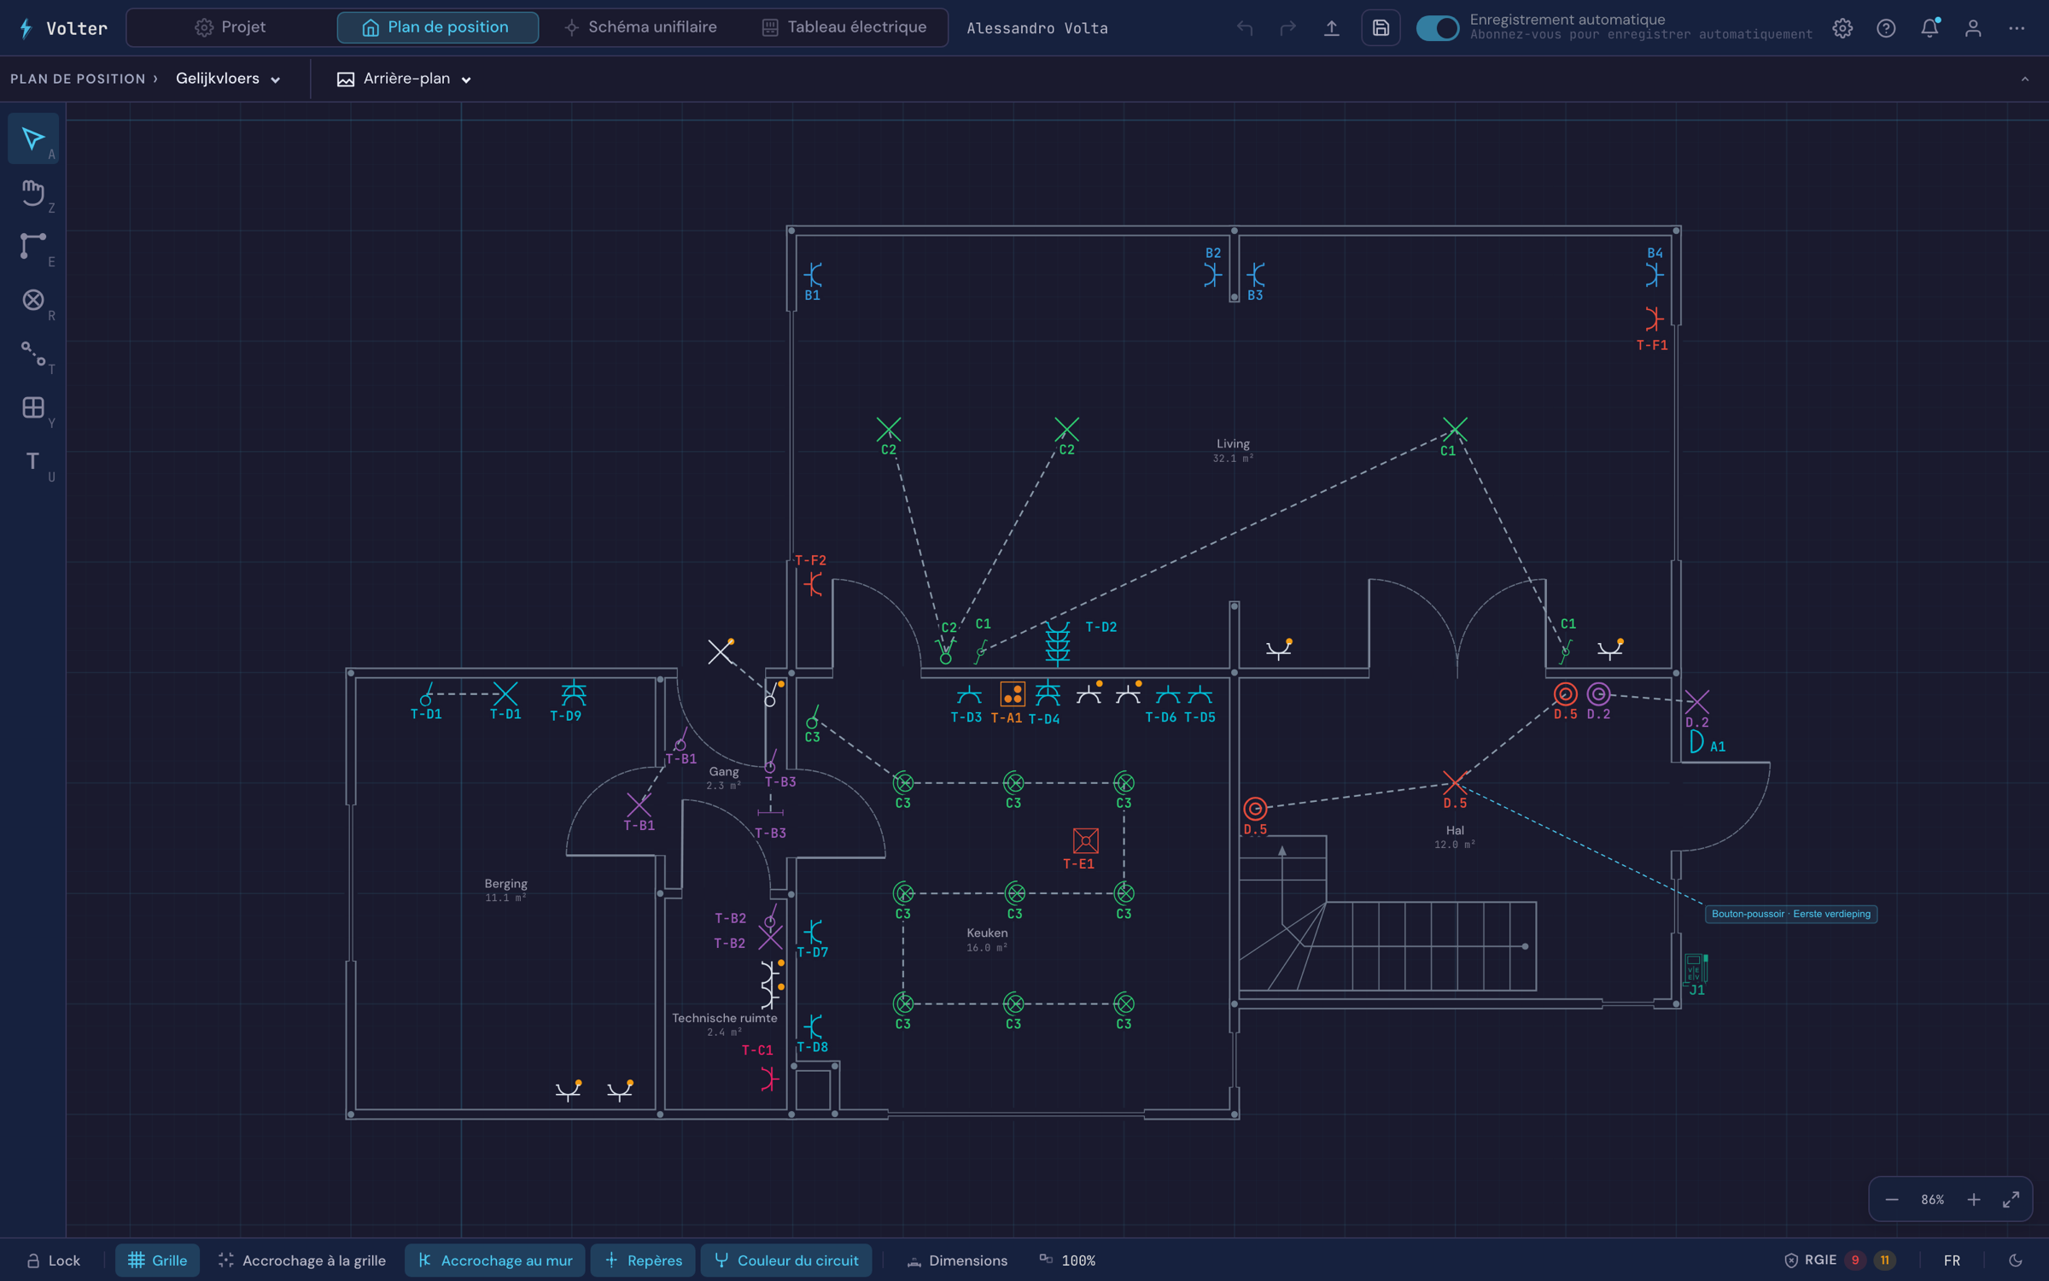Click the Bouton-poussoir Eerste verdieping label

pos(1791,914)
